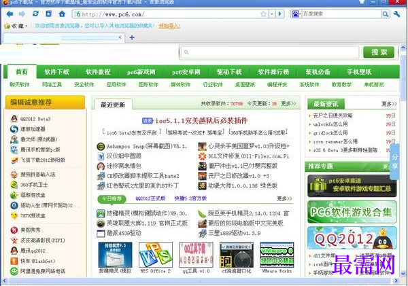408x286 pixels.
Task: Open the 收藏 favorites dropdown
Action: 16,26
